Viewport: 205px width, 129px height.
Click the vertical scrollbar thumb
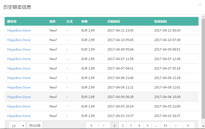[203, 68]
